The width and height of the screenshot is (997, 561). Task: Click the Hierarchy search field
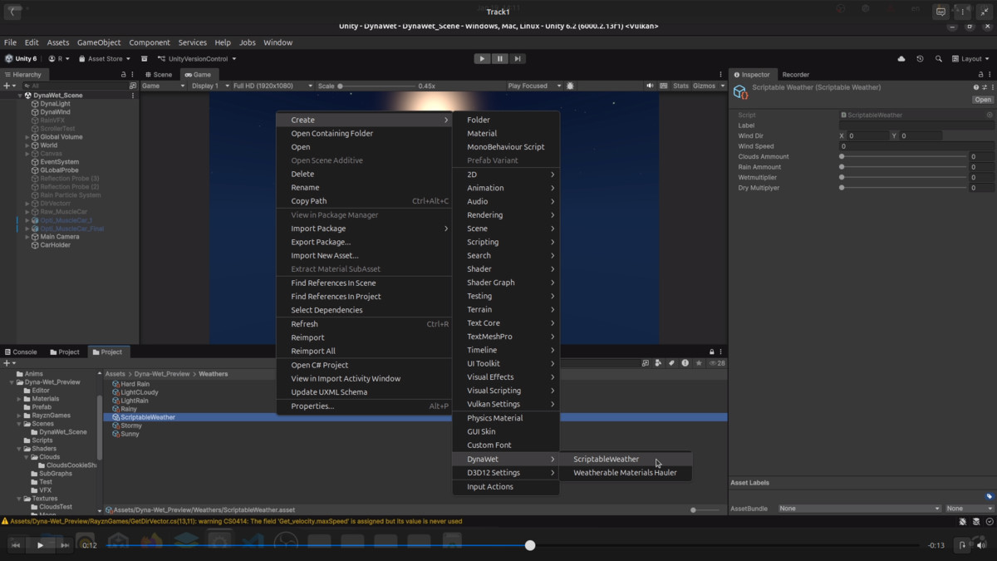click(73, 86)
